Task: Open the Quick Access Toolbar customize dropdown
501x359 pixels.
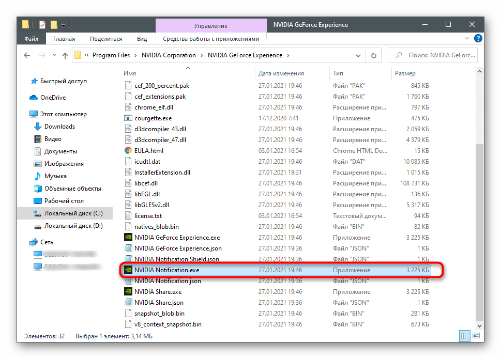Action: click(x=63, y=25)
